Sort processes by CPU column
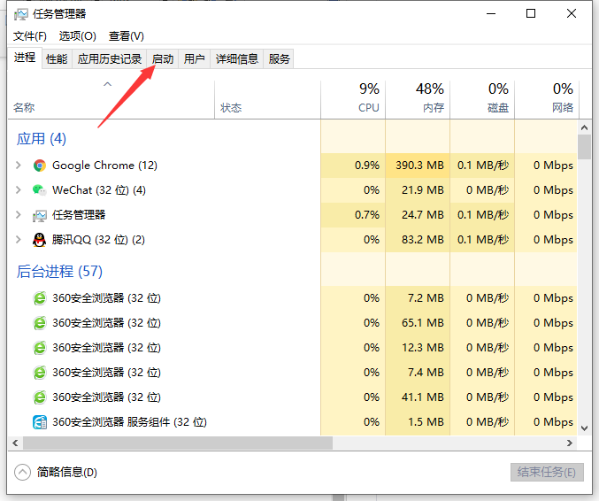 pyautogui.click(x=353, y=98)
